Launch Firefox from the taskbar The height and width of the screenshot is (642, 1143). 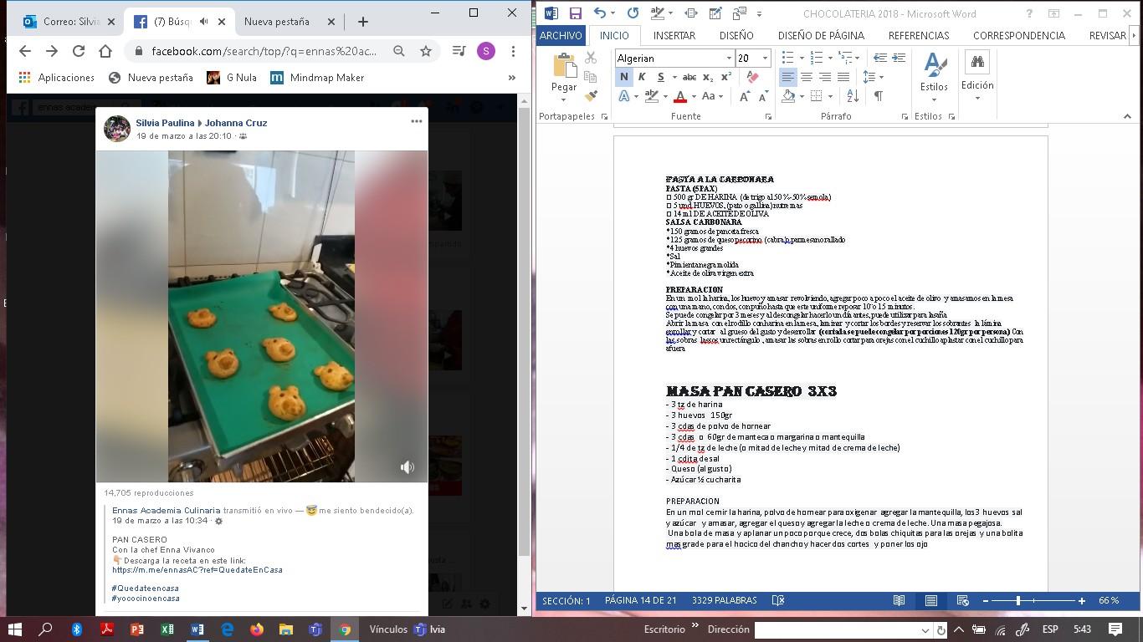click(256, 629)
